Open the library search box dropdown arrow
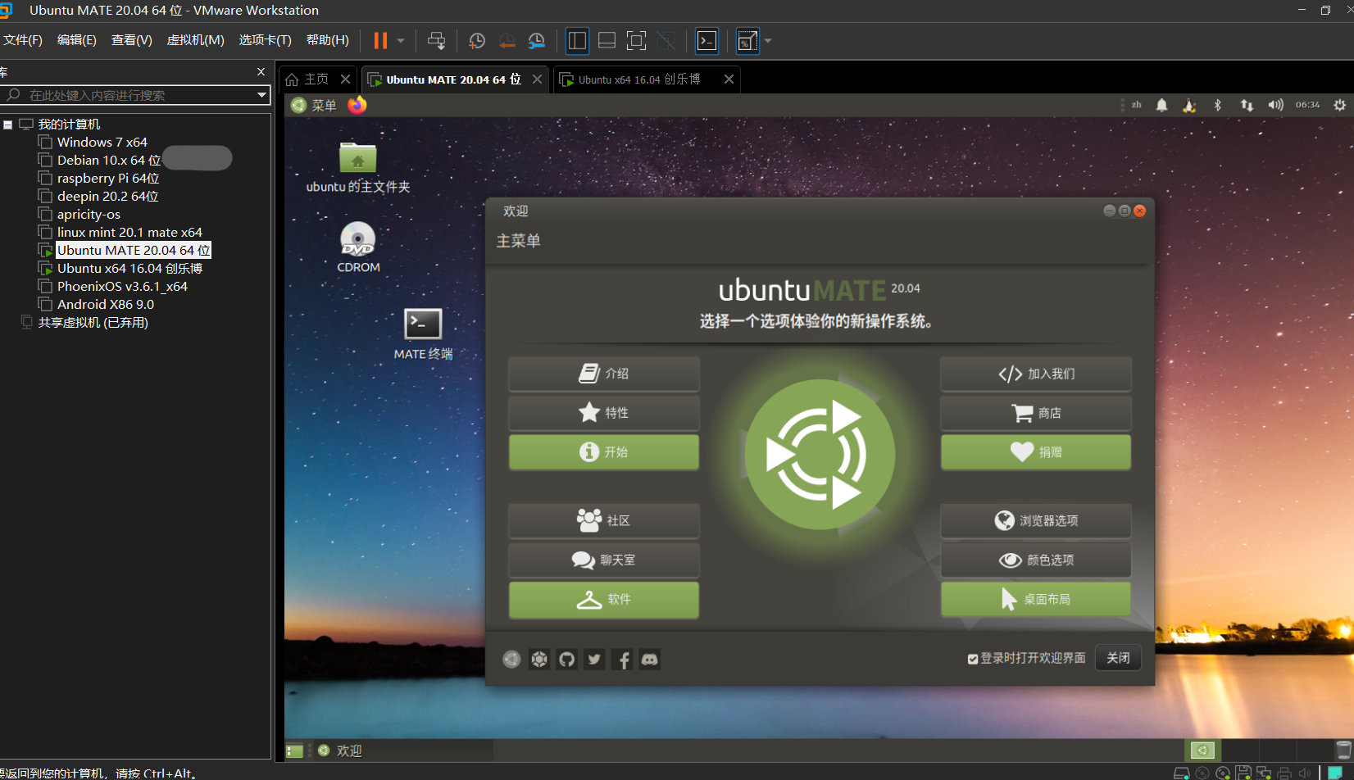1354x780 pixels. pyautogui.click(x=261, y=95)
